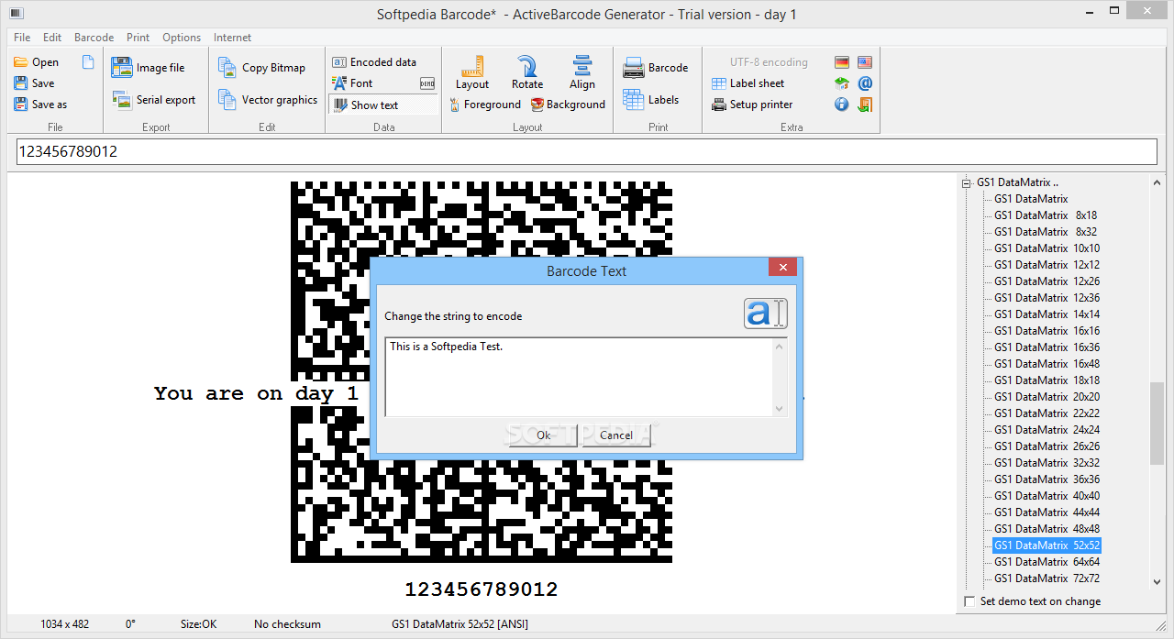Click the Copy Bitmap icon
This screenshot has width=1174, height=639.
227,67
